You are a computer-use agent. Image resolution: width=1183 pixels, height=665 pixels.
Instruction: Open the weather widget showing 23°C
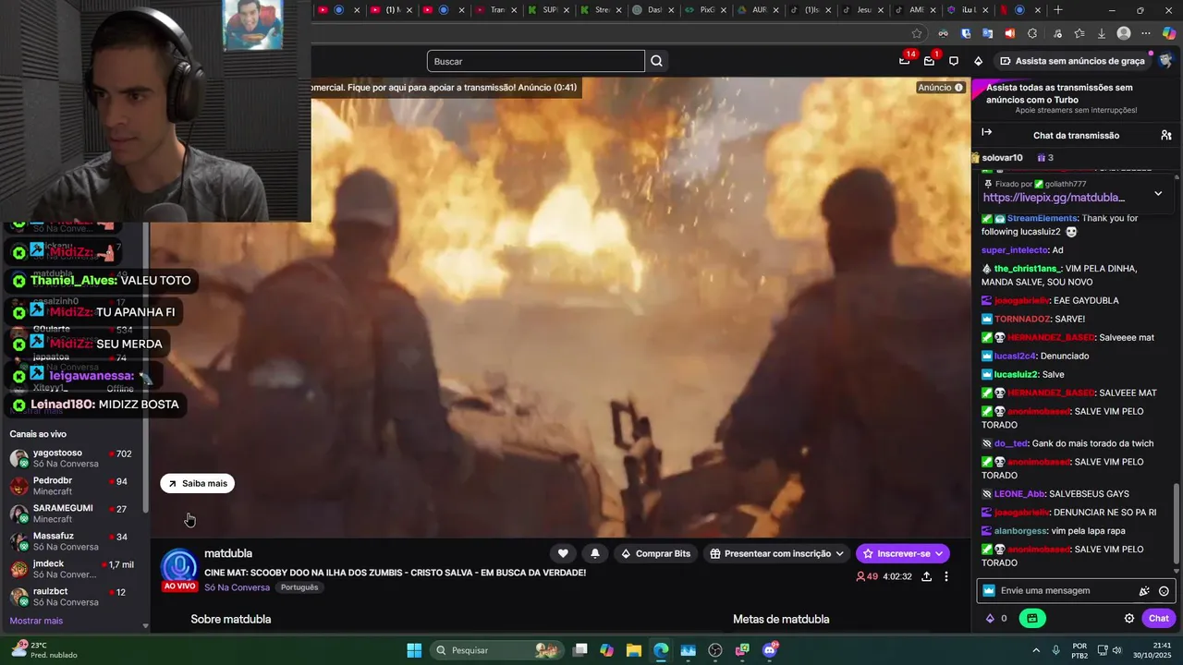tap(44, 650)
